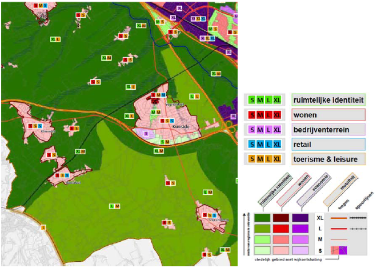
Task: Click the 'ruimtelijke identiteit' legend label
Action: click(327, 101)
